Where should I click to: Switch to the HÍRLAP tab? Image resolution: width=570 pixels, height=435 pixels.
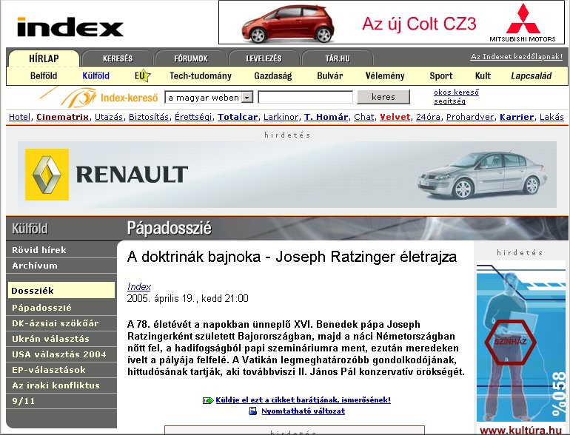pyautogui.click(x=44, y=58)
